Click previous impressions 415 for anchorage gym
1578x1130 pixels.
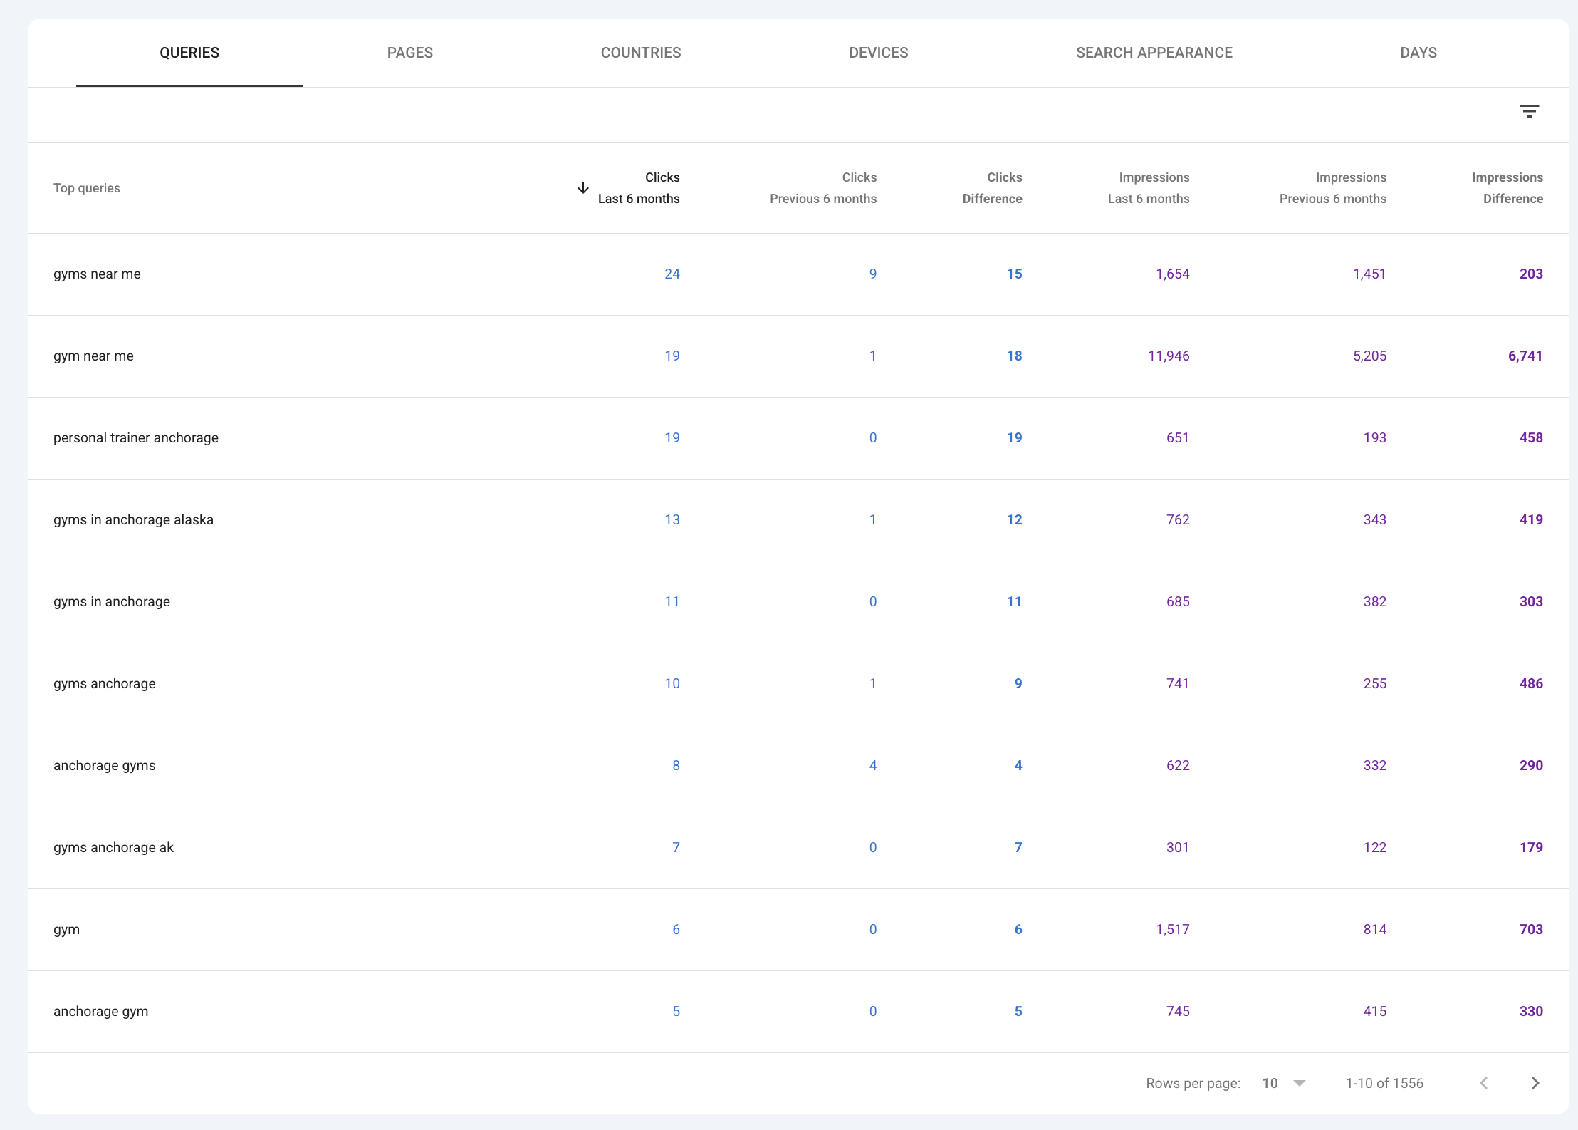pyautogui.click(x=1375, y=1012)
